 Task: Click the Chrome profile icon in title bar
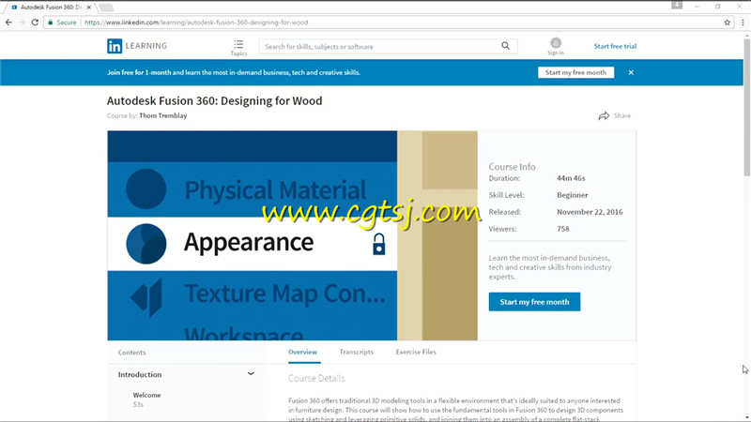click(677, 5)
